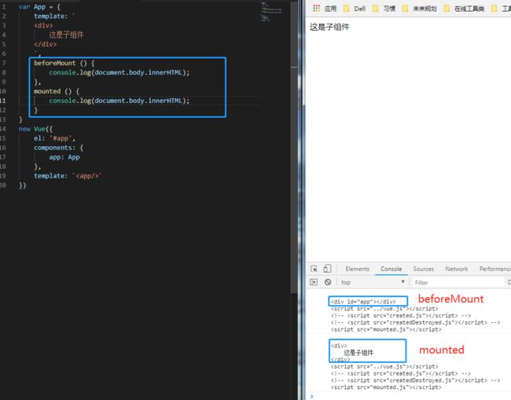Click the editor vertical scrollbar
The image size is (511, 400).
pos(294,147)
